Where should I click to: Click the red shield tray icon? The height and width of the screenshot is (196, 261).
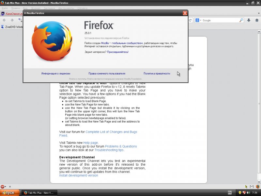click(x=244, y=193)
